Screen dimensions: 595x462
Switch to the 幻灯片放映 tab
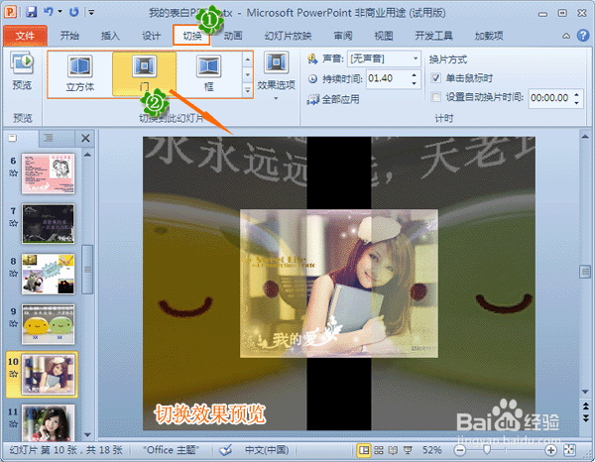click(x=288, y=36)
